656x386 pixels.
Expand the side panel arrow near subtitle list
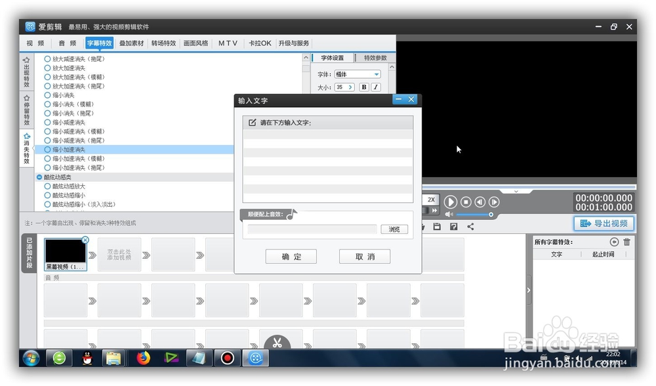pyautogui.click(x=529, y=290)
